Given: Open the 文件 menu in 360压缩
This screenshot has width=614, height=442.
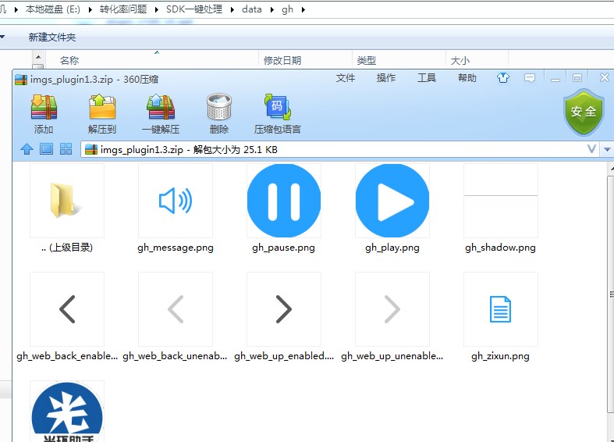Looking at the screenshot, I should 346,78.
